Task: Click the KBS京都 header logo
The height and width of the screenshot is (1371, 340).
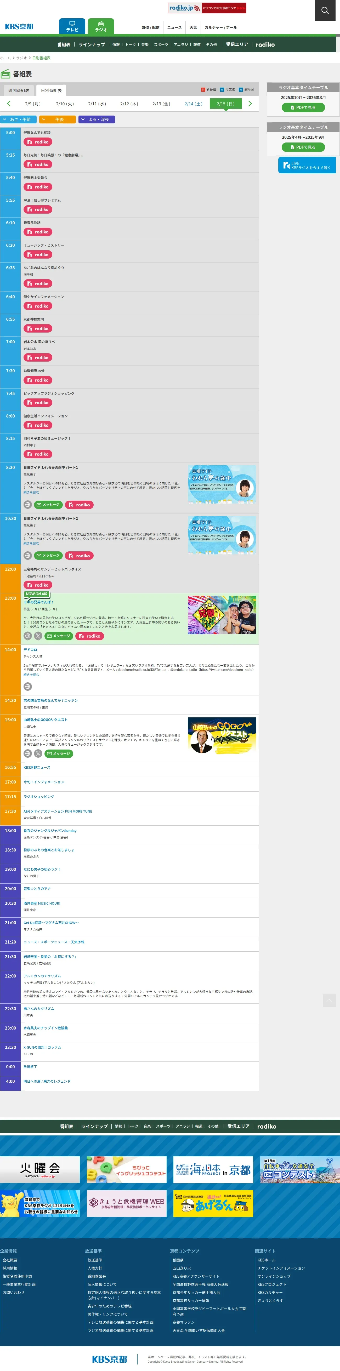Action: click(x=19, y=27)
